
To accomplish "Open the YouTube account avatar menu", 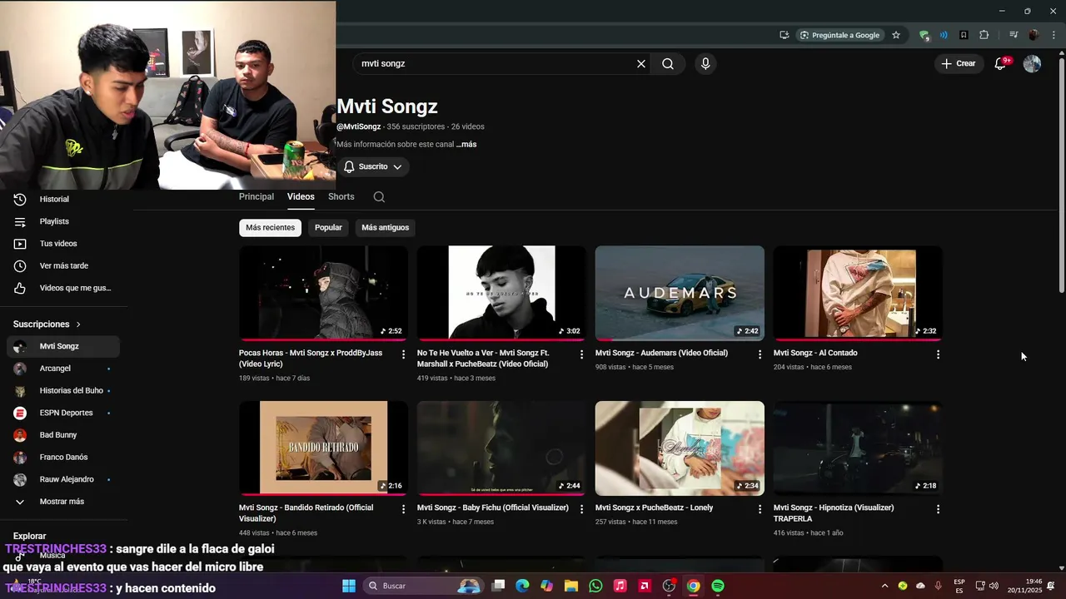I will pos(1032,63).
